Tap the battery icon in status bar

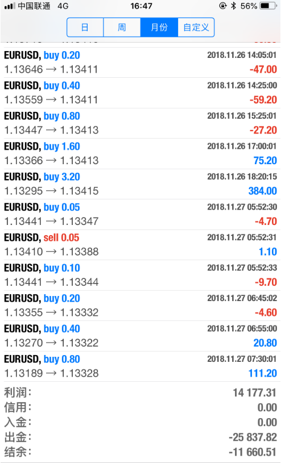[x=268, y=6]
